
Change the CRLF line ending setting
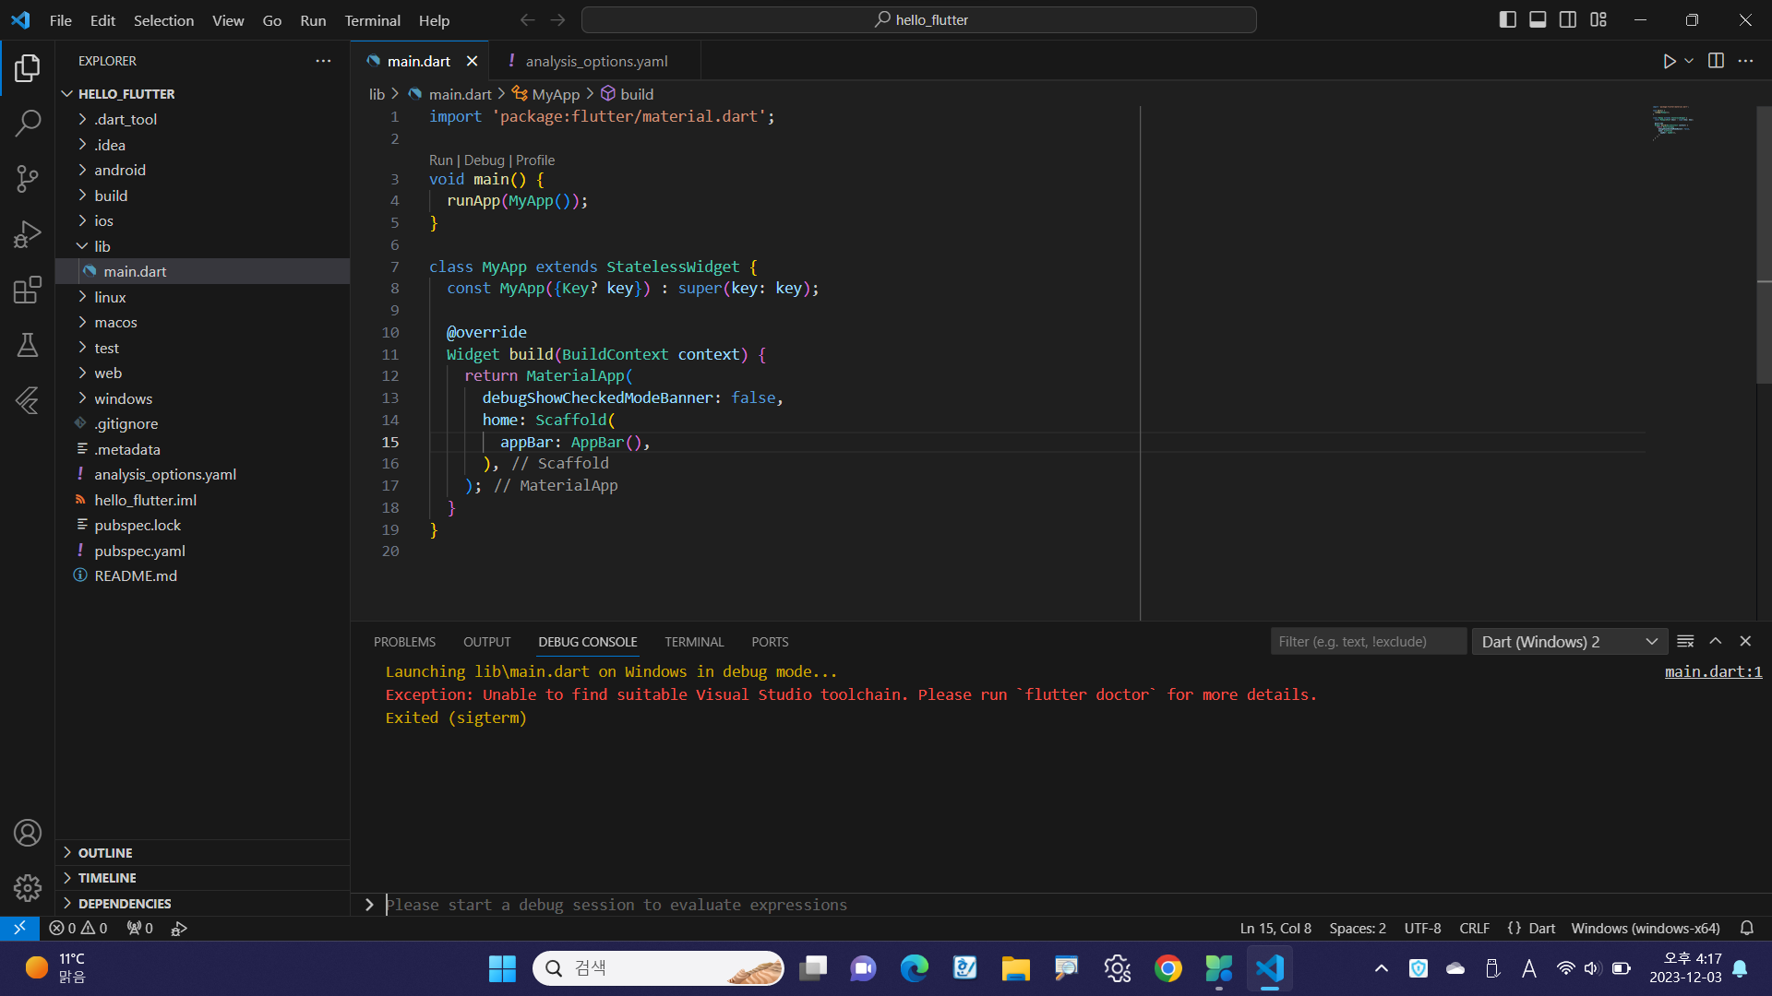pyautogui.click(x=1474, y=929)
